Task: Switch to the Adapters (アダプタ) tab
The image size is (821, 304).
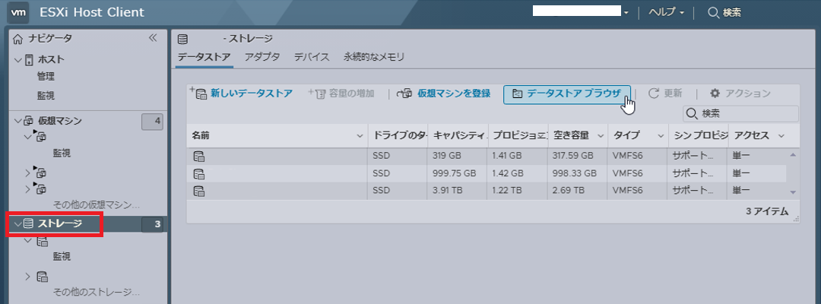Action: [262, 57]
